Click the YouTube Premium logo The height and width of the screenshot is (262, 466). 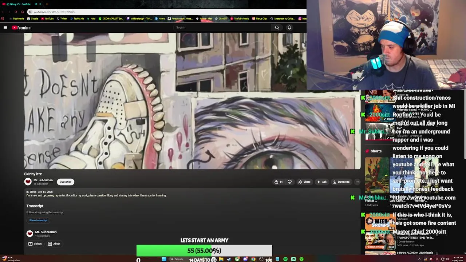coord(21,28)
